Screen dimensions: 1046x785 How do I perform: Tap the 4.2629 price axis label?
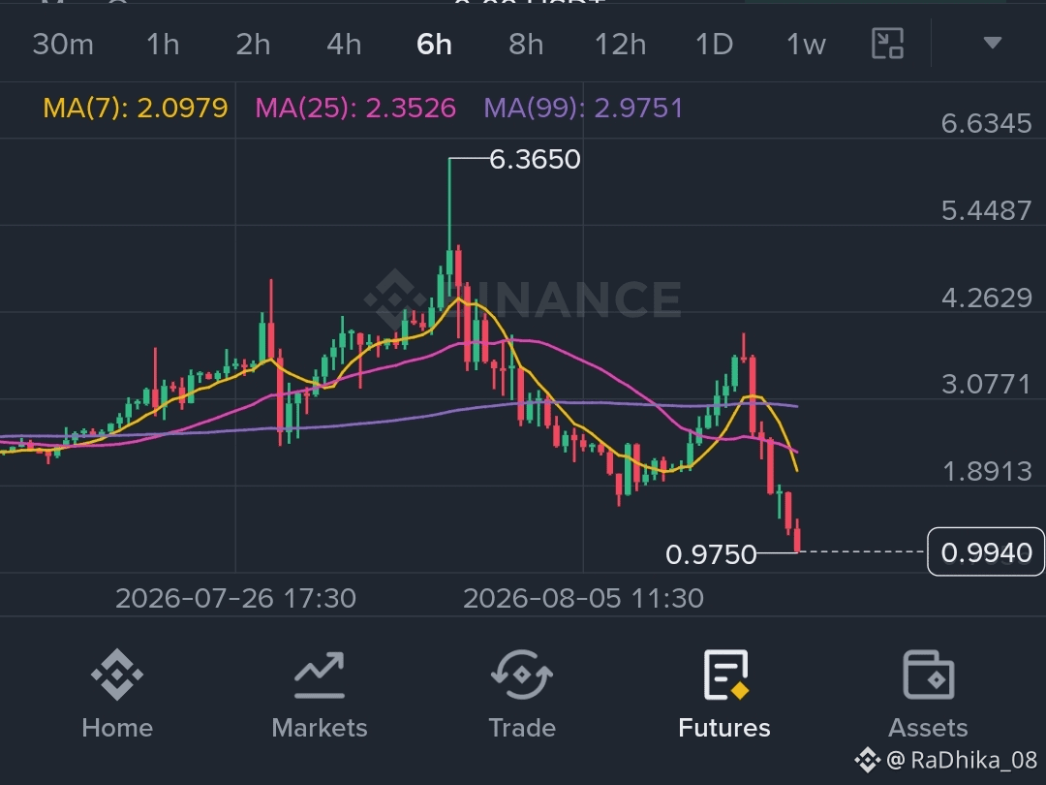click(986, 298)
